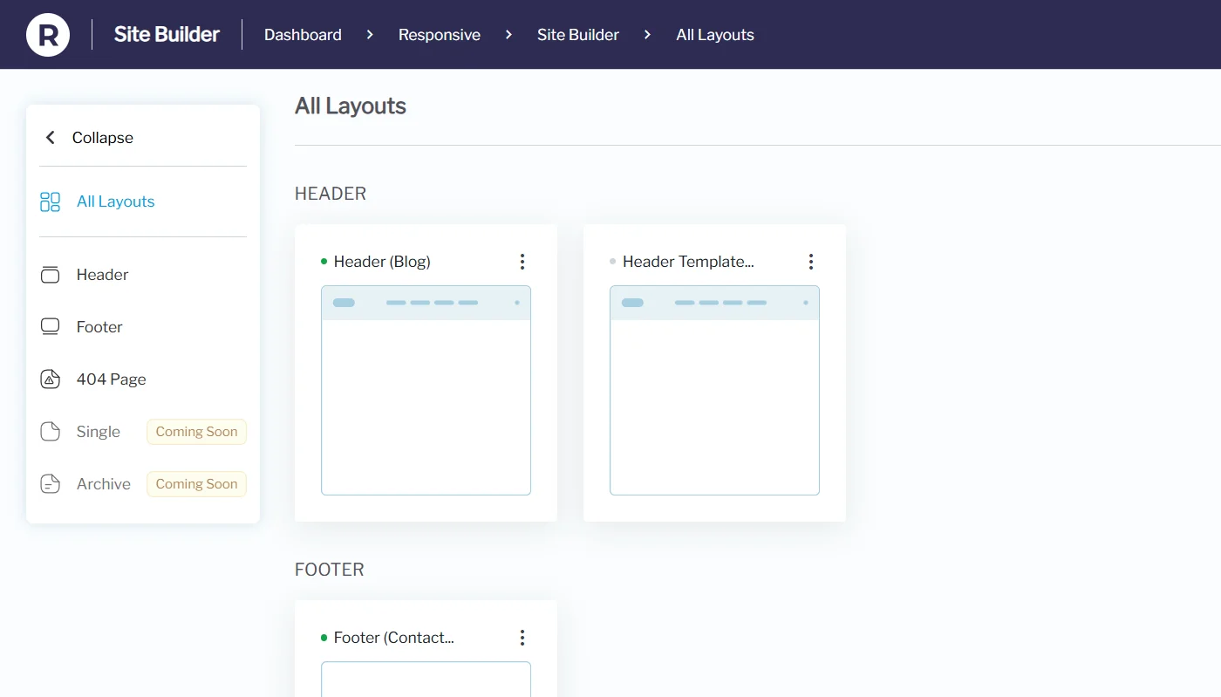Go to Dashboard in the breadcrumb
Viewport: 1221px width, 697px height.
point(303,35)
